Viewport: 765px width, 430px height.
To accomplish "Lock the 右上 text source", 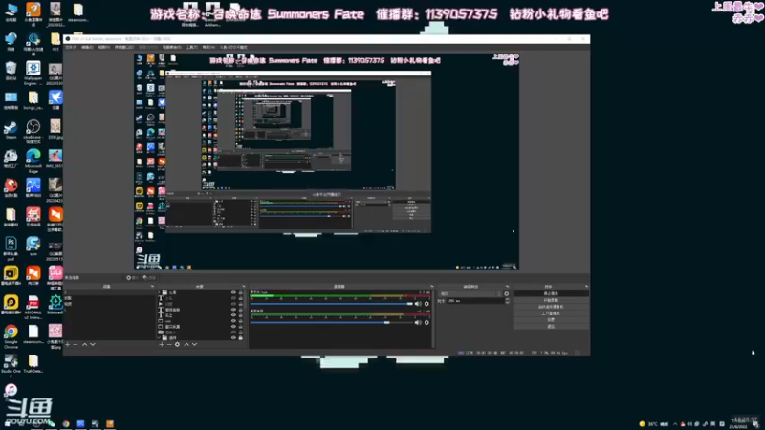I will pyautogui.click(x=241, y=315).
